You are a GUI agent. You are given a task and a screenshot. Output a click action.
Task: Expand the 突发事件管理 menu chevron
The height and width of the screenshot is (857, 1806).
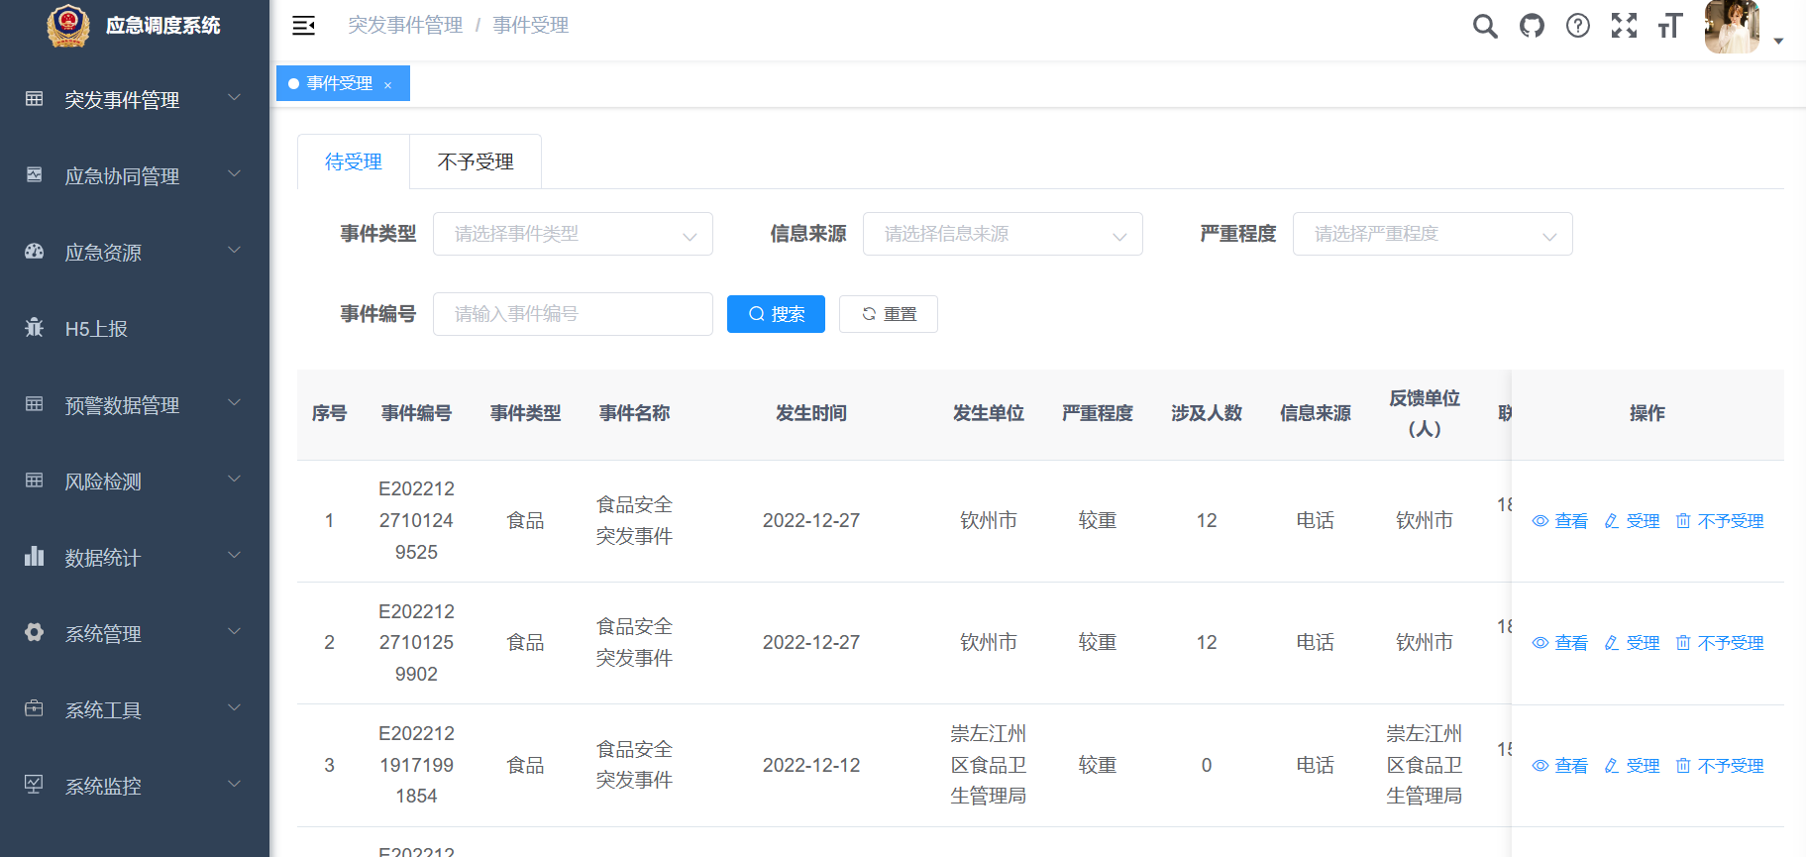[x=235, y=98]
